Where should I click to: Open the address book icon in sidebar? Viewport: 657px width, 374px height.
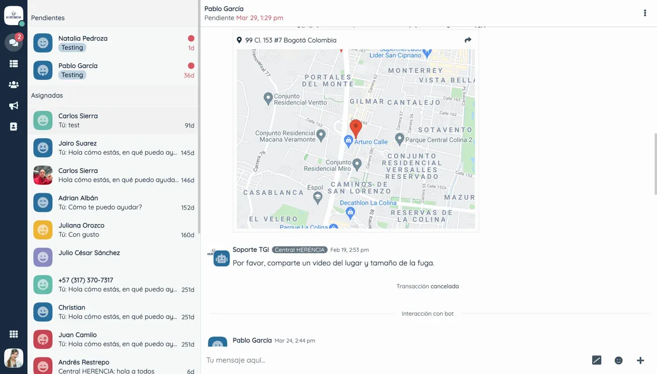pos(14,127)
